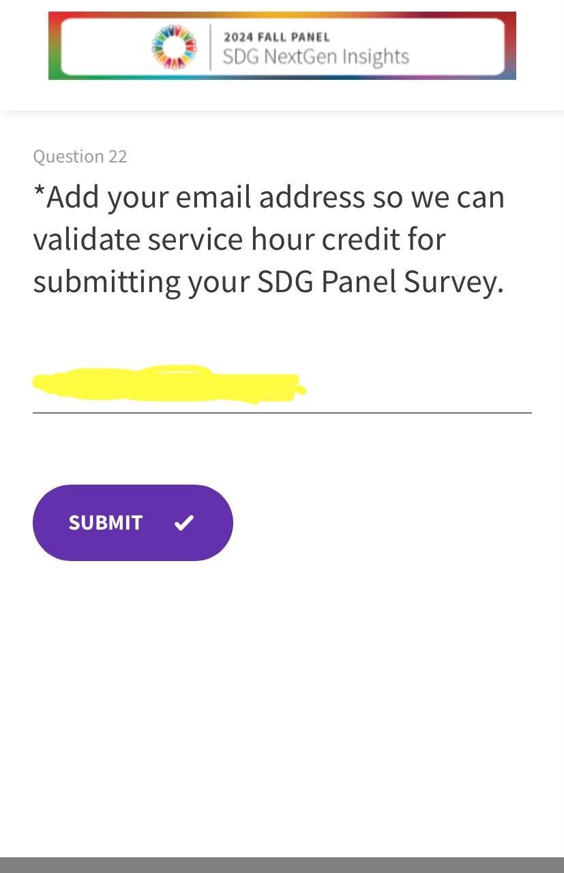Click the rainbow banner's right purple edge
The image size is (564, 873).
[x=510, y=46]
